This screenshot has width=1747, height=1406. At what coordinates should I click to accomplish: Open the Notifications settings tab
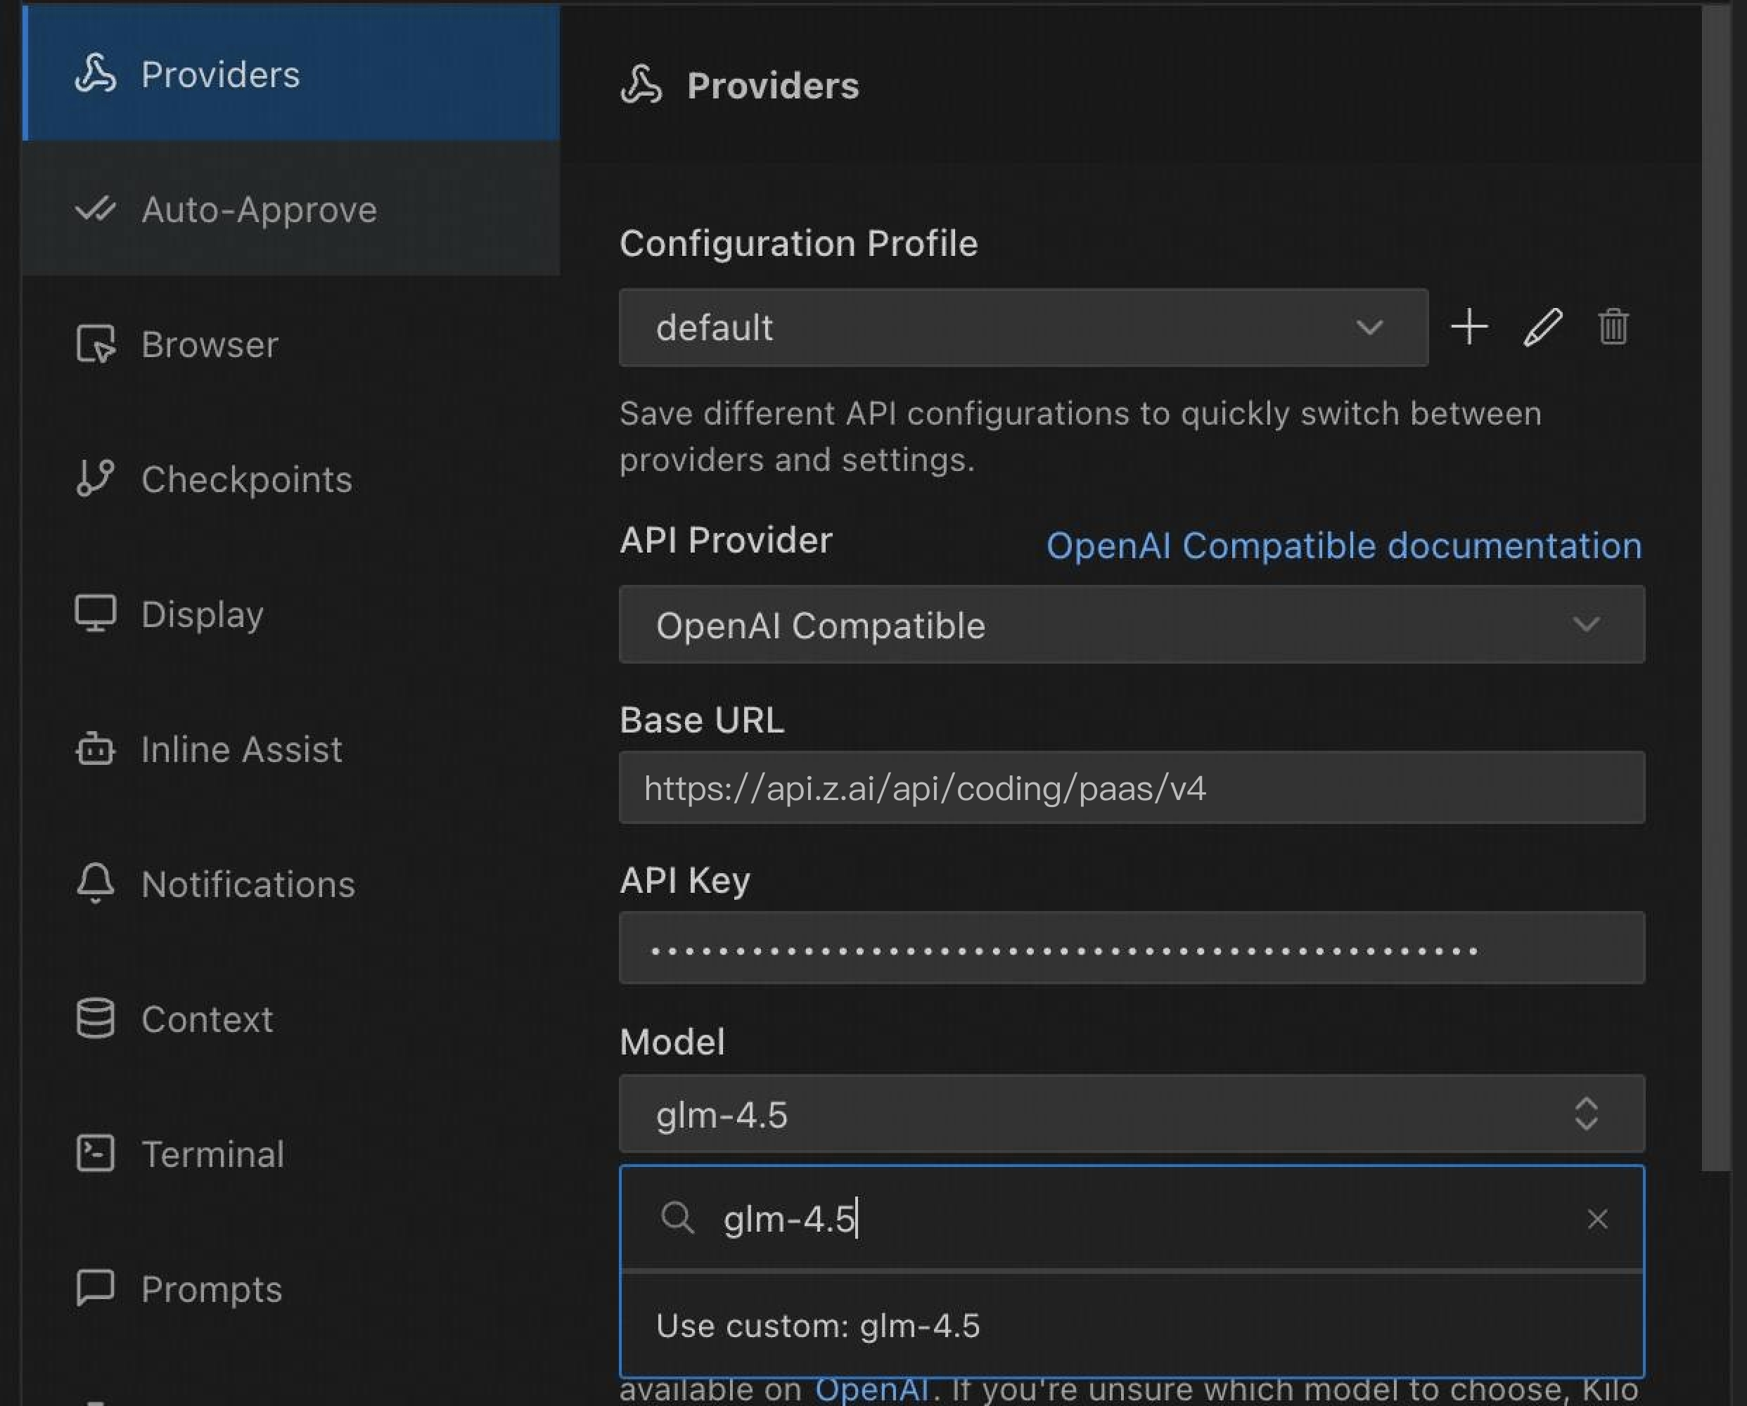coord(291,884)
